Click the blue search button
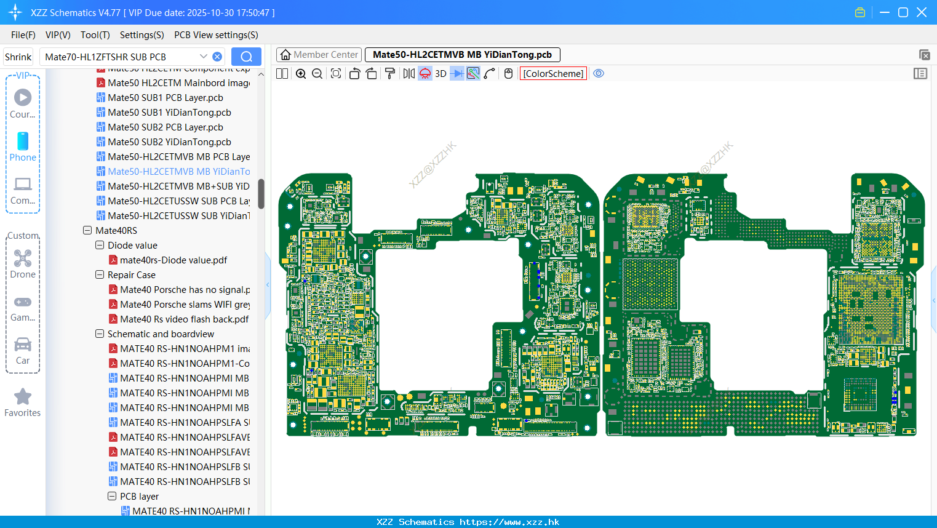The image size is (937, 528). [246, 57]
